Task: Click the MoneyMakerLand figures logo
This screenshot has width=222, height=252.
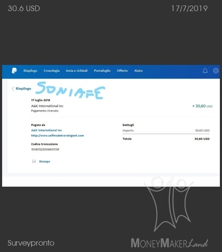Action: (169, 204)
